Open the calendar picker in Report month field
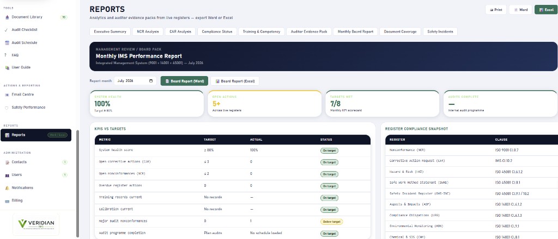The width and height of the screenshot is (558, 239). coord(151,81)
